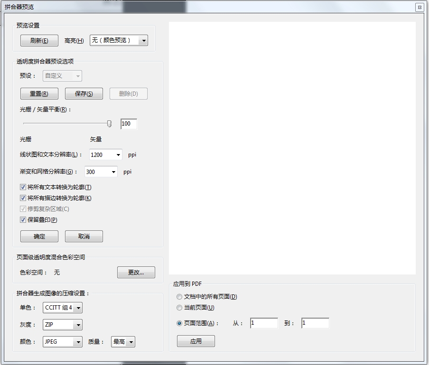Click the 从 page range input field
The width and height of the screenshot is (429, 365).
point(263,323)
